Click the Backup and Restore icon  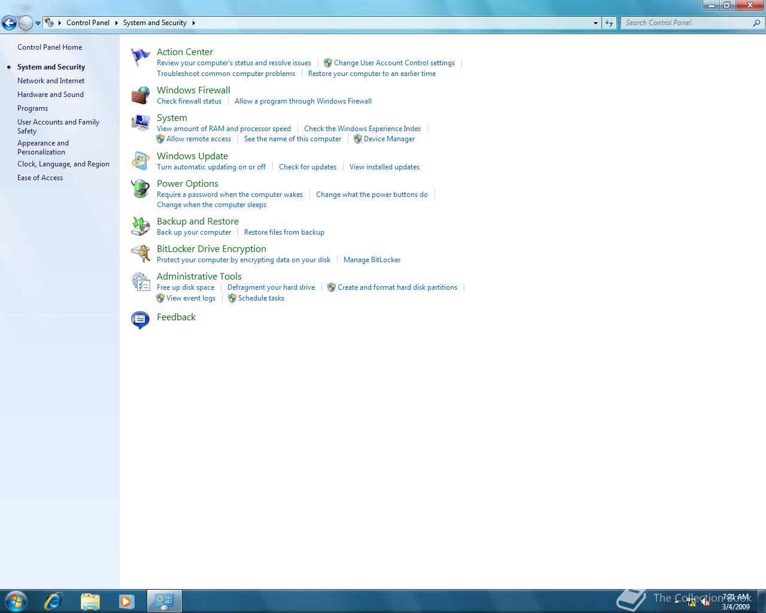(140, 226)
